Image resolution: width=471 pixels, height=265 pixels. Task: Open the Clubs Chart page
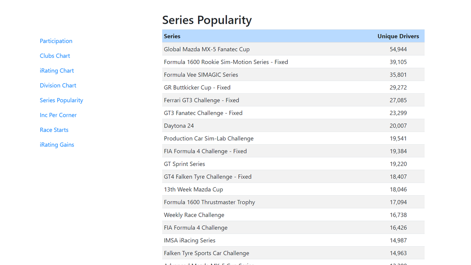(x=55, y=55)
